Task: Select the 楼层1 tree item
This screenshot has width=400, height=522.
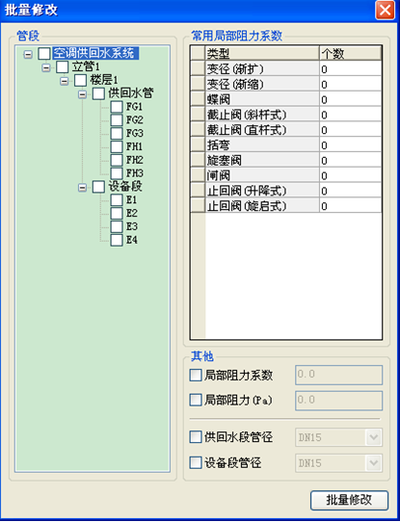Action: [104, 80]
